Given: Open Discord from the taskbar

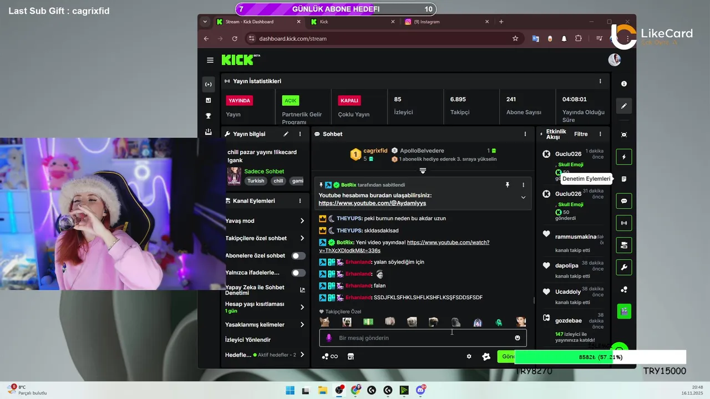Looking at the screenshot, I should 421,391.
